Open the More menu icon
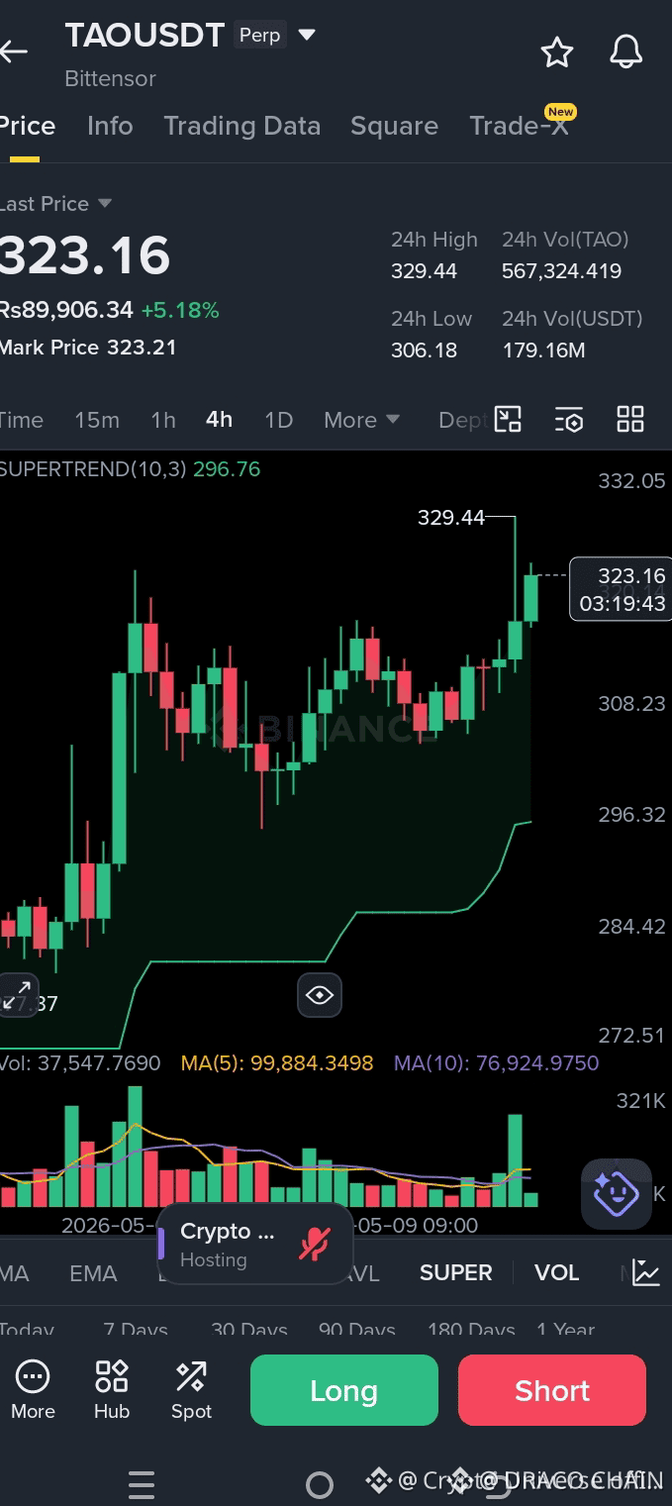Screen dimensions: 672x1506 [33, 1390]
